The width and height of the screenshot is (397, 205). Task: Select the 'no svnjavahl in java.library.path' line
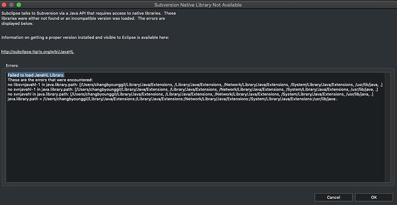pyautogui.click(x=191, y=94)
